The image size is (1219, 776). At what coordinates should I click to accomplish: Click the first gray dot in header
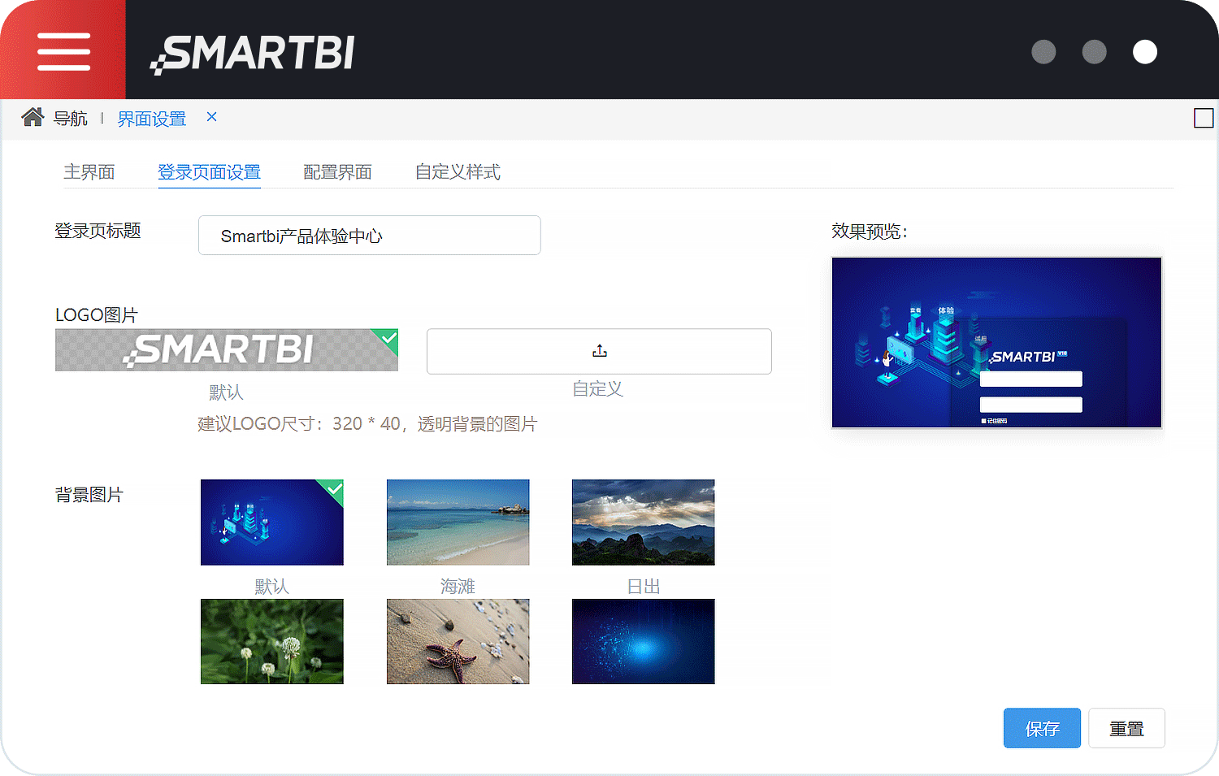[1043, 52]
